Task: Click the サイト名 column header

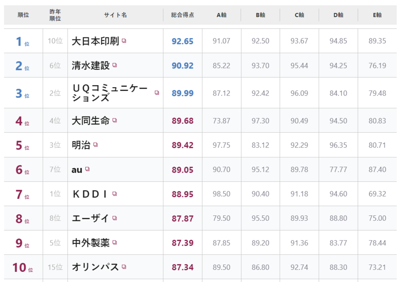Action: (116, 15)
